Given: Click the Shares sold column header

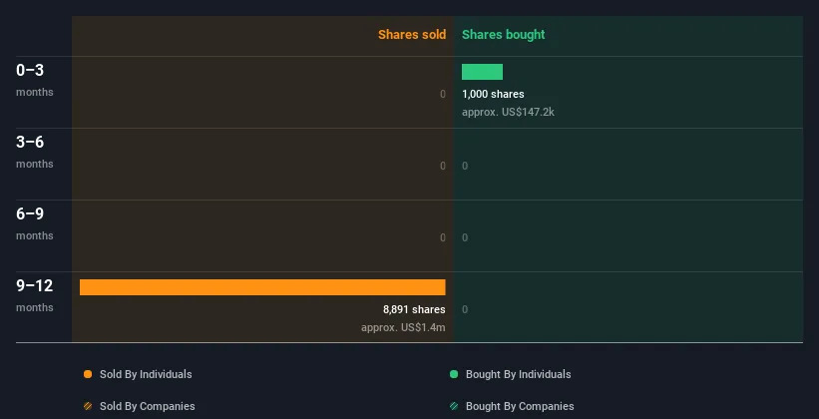Looking at the screenshot, I should [x=412, y=35].
